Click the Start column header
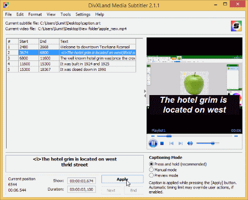 click(29, 41)
